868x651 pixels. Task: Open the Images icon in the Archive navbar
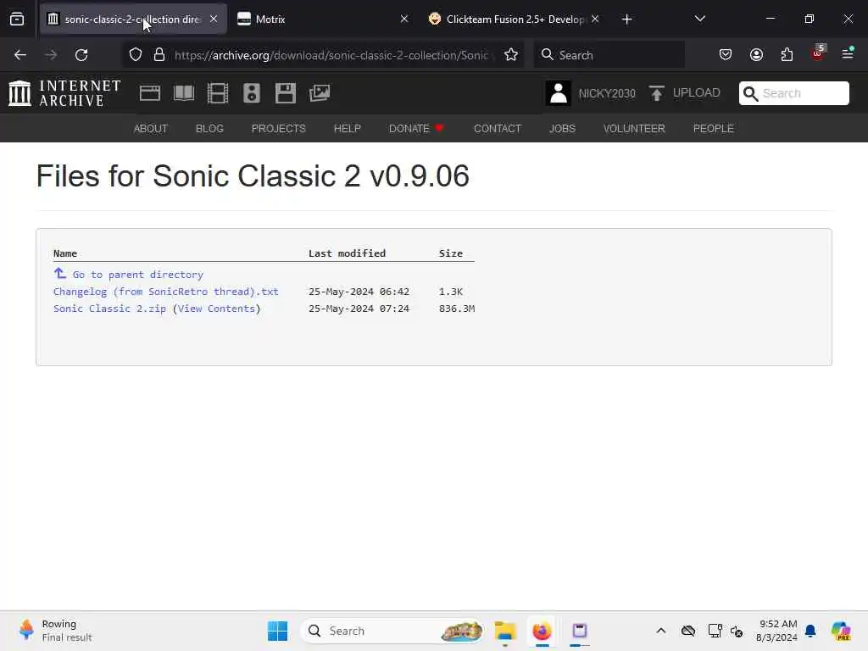coord(320,93)
